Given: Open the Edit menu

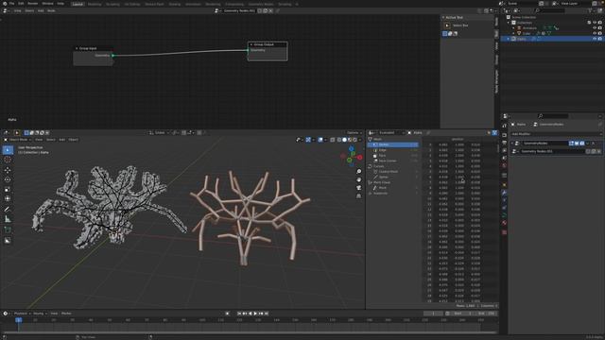Looking at the screenshot, I should click(x=21, y=4).
